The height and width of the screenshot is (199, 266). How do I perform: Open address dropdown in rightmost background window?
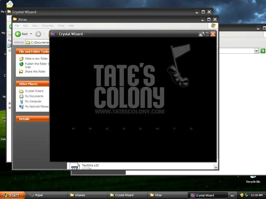coord(256,51)
